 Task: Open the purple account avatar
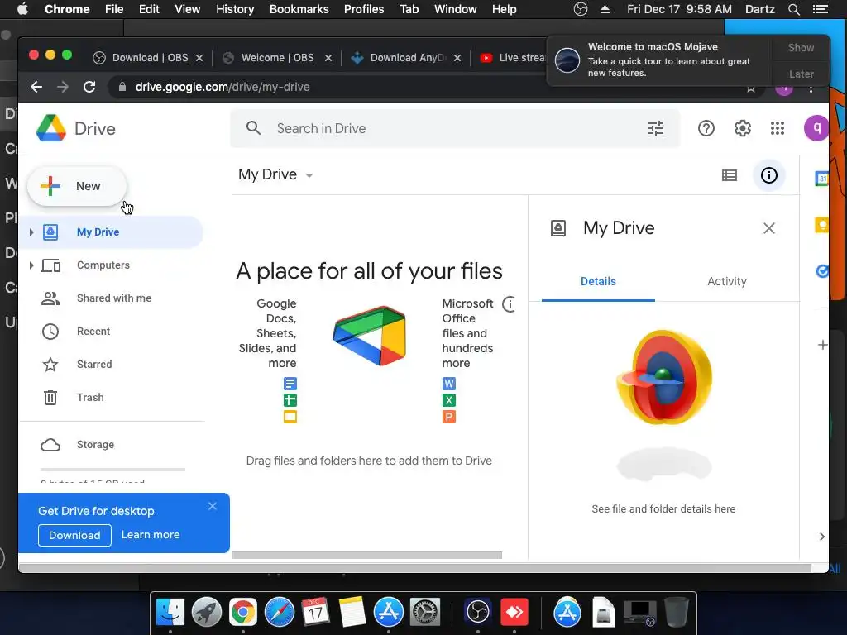(x=816, y=128)
